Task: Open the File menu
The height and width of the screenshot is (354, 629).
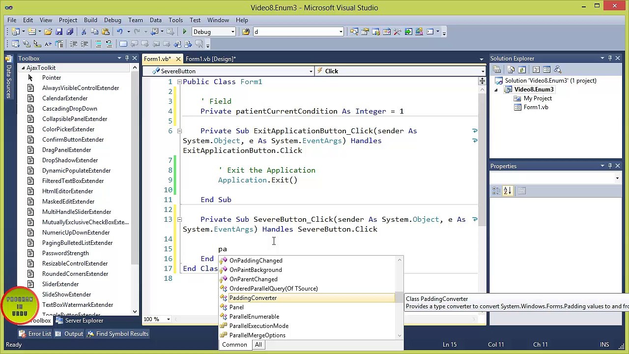Action: coord(12,20)
